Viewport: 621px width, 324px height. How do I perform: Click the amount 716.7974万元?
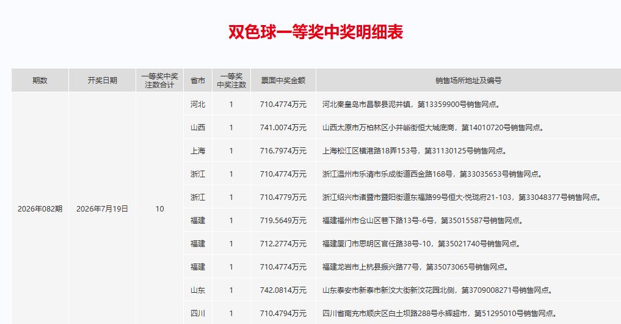click(x=283, y=151)
